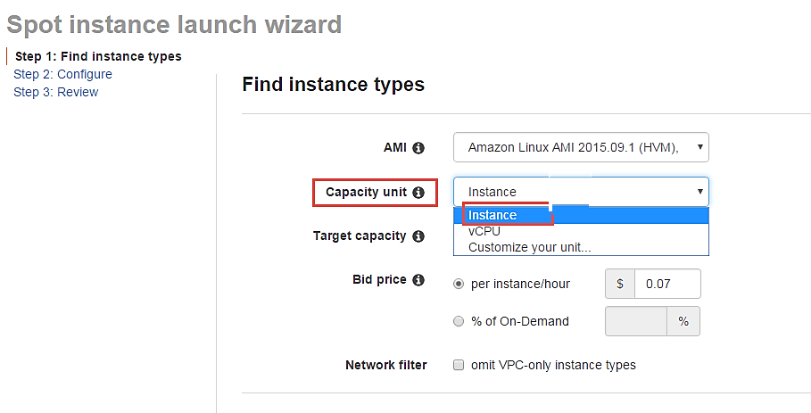This screenshot has width=811, height=413.
Task: Go to Step 3: Review
Action: [55, 92]
